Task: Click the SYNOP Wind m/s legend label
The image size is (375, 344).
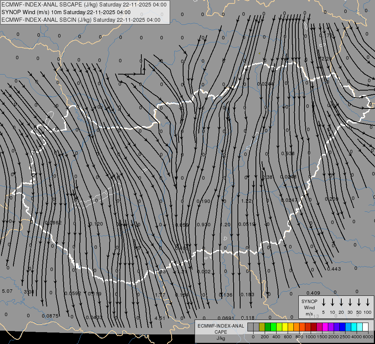Action: [309, 307]
